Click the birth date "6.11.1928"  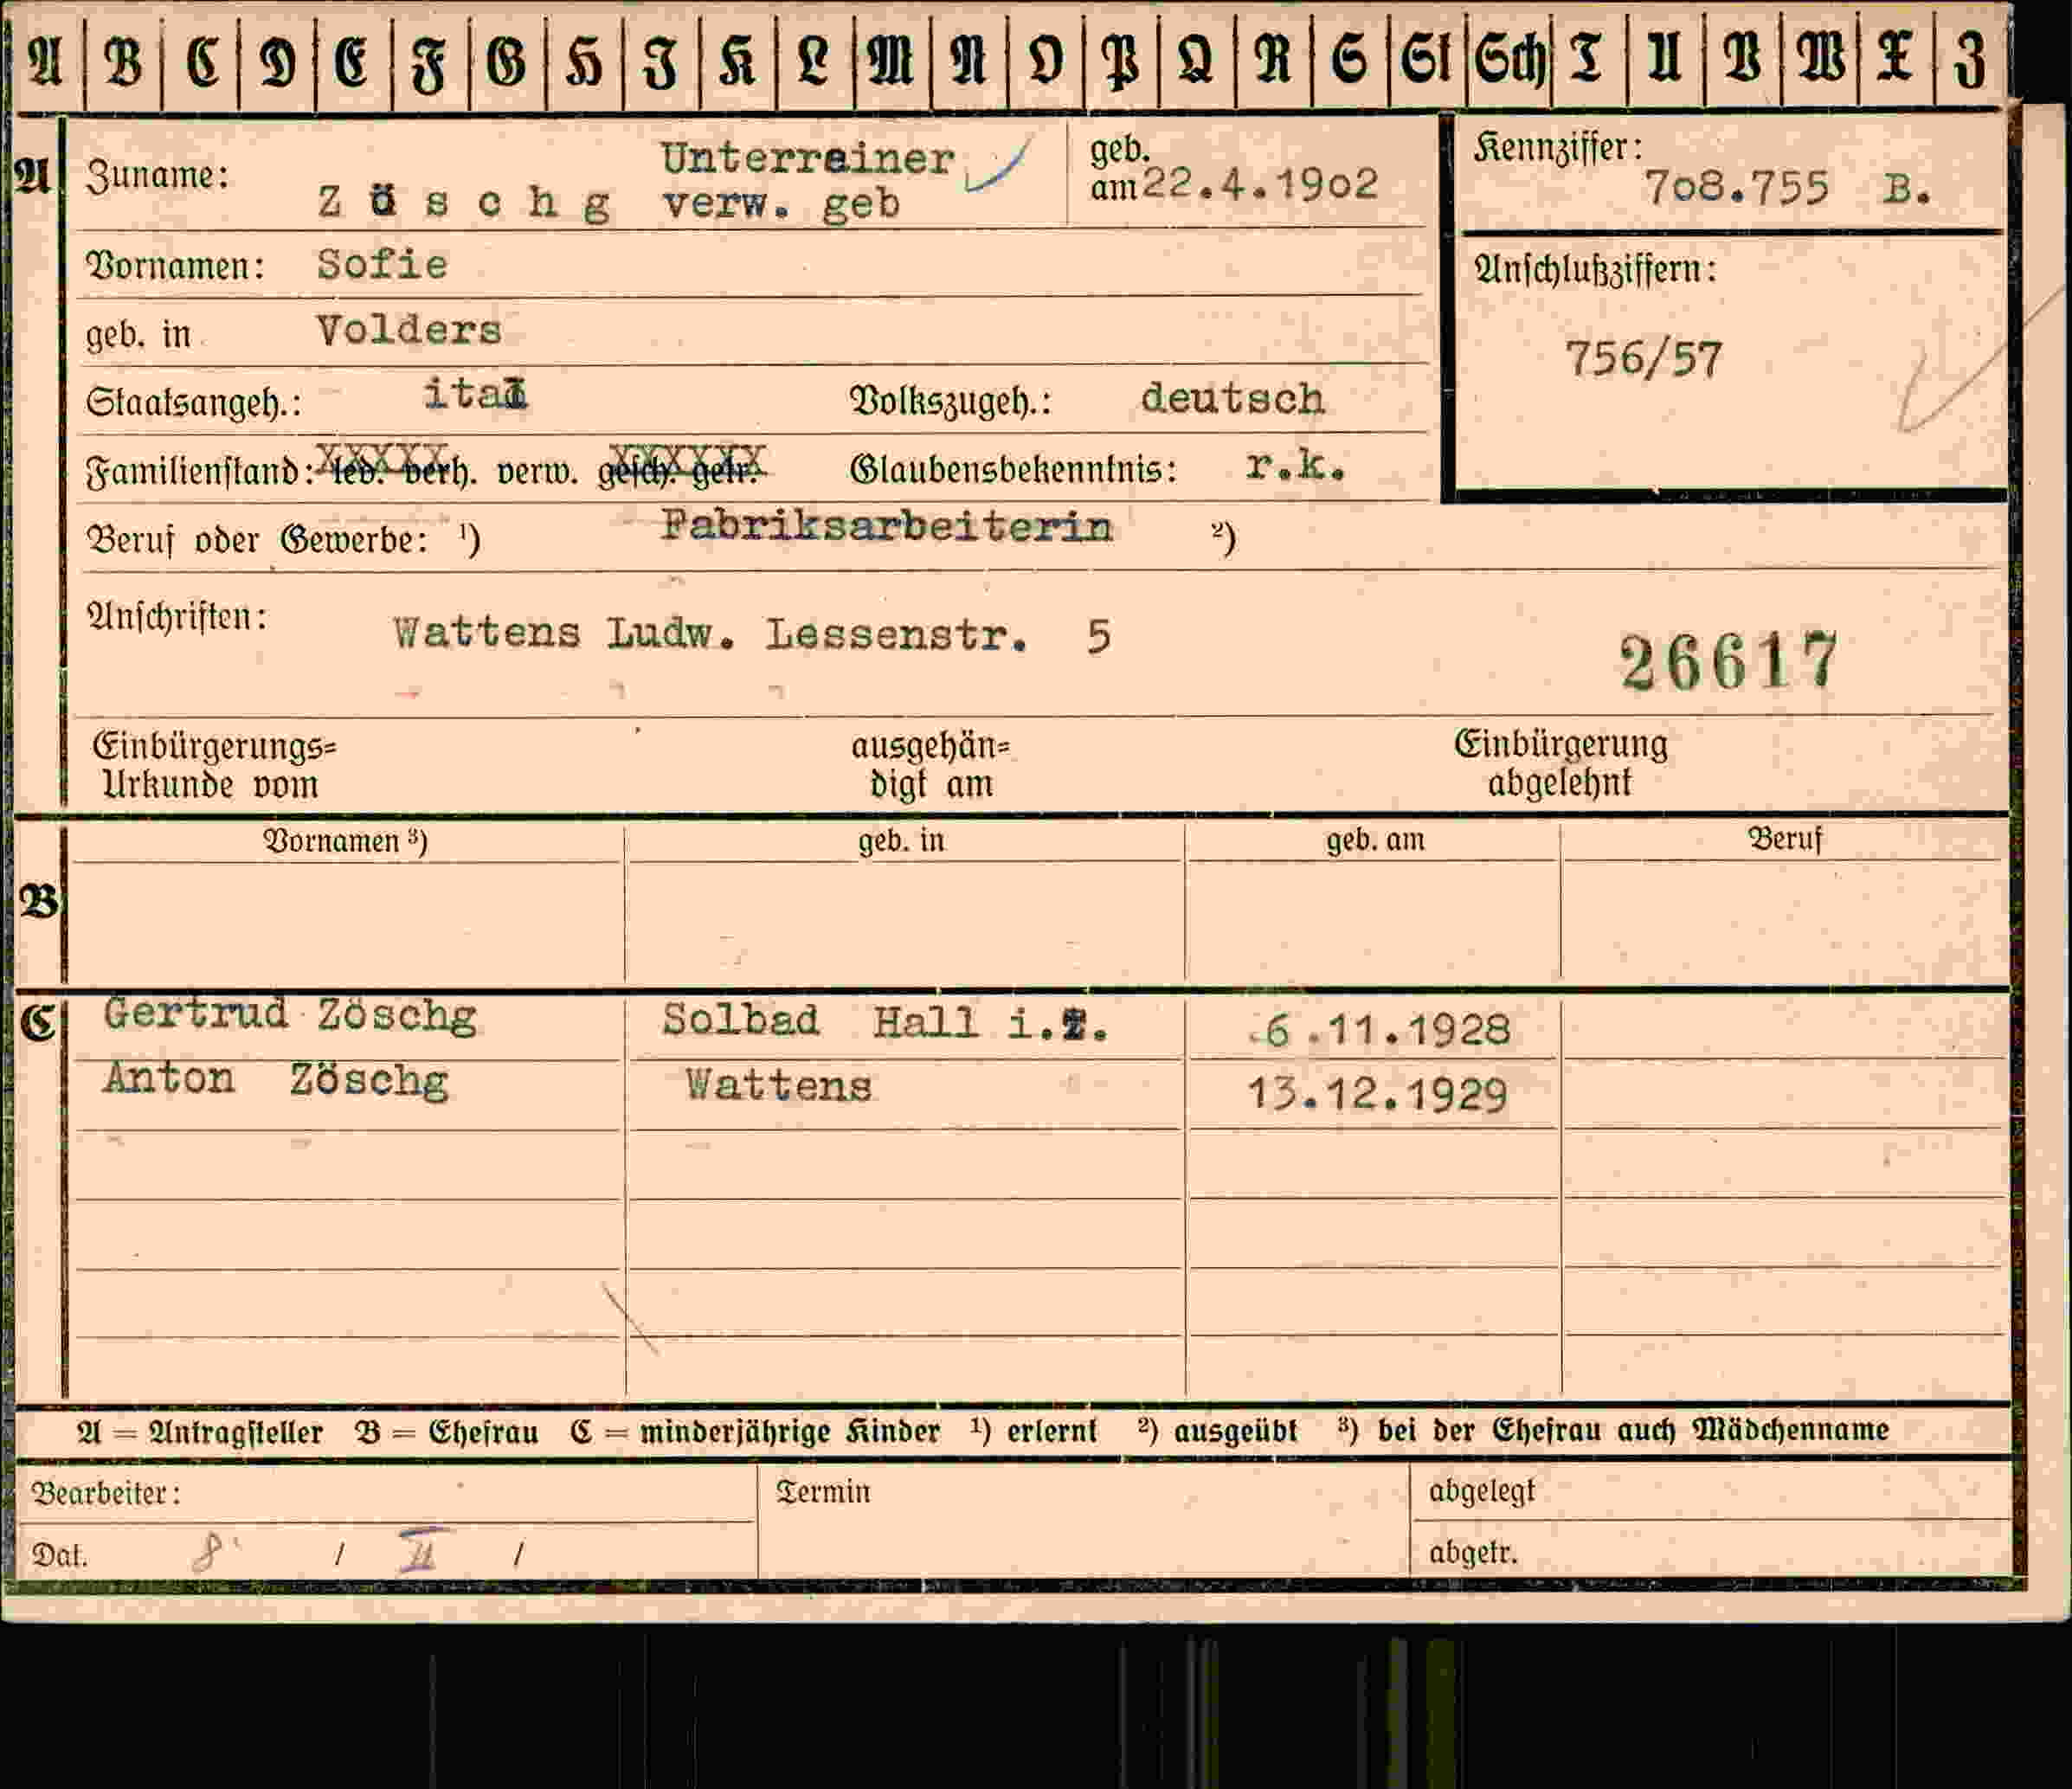pos(1381,1030)
